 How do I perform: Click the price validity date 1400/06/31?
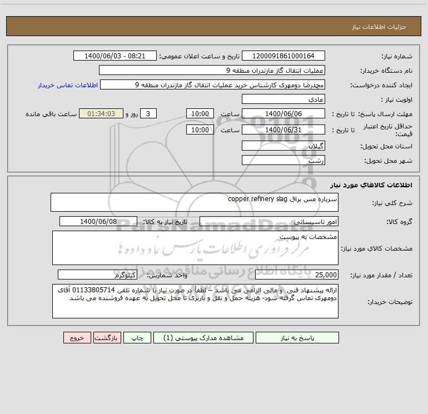[x=283, y=129]
